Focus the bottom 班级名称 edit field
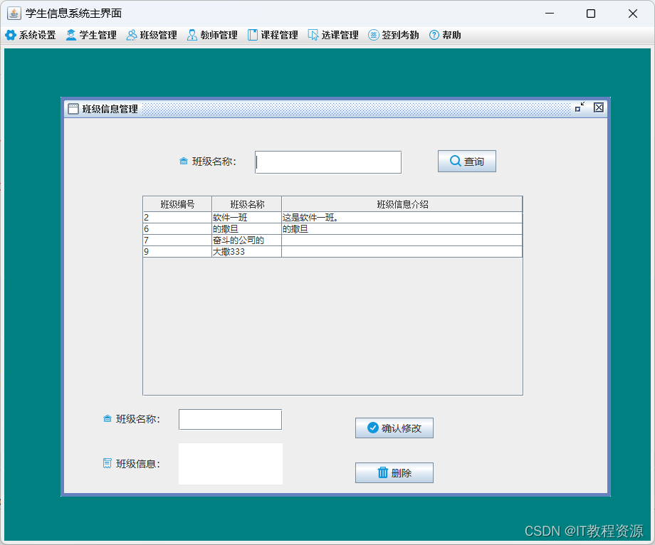 [x=230, y=419]
